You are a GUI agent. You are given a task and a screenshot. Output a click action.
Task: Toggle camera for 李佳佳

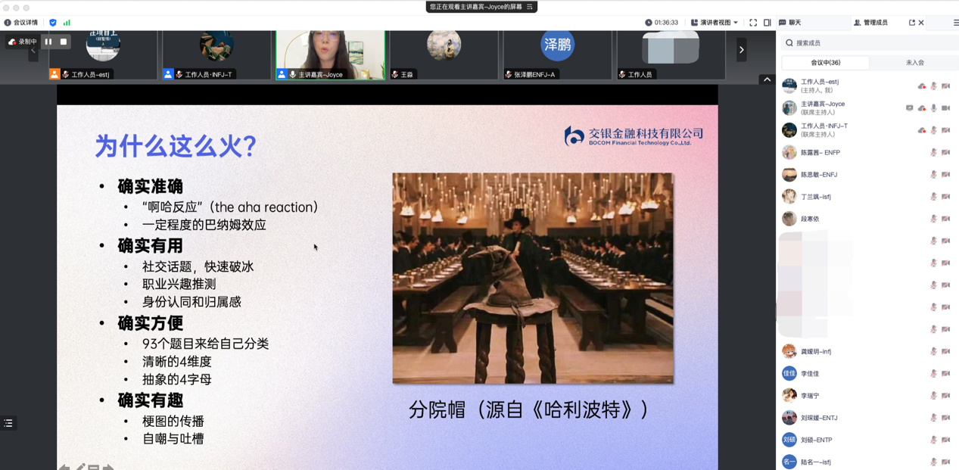[x=946, y=373]
